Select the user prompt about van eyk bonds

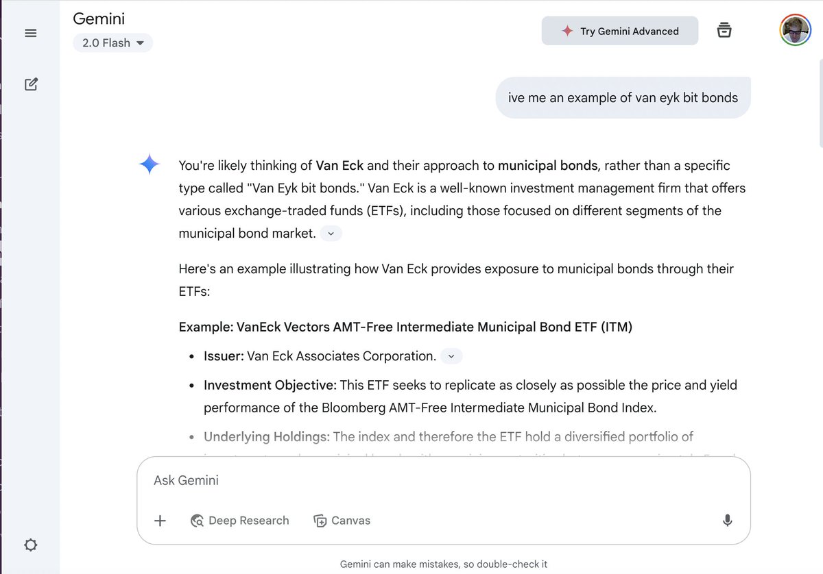click(x=623, y=98)
